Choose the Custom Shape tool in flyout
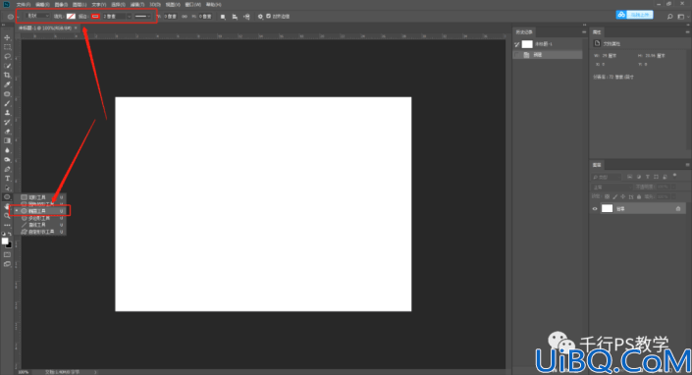Screen dimensions: 692x375 (40, 232)
